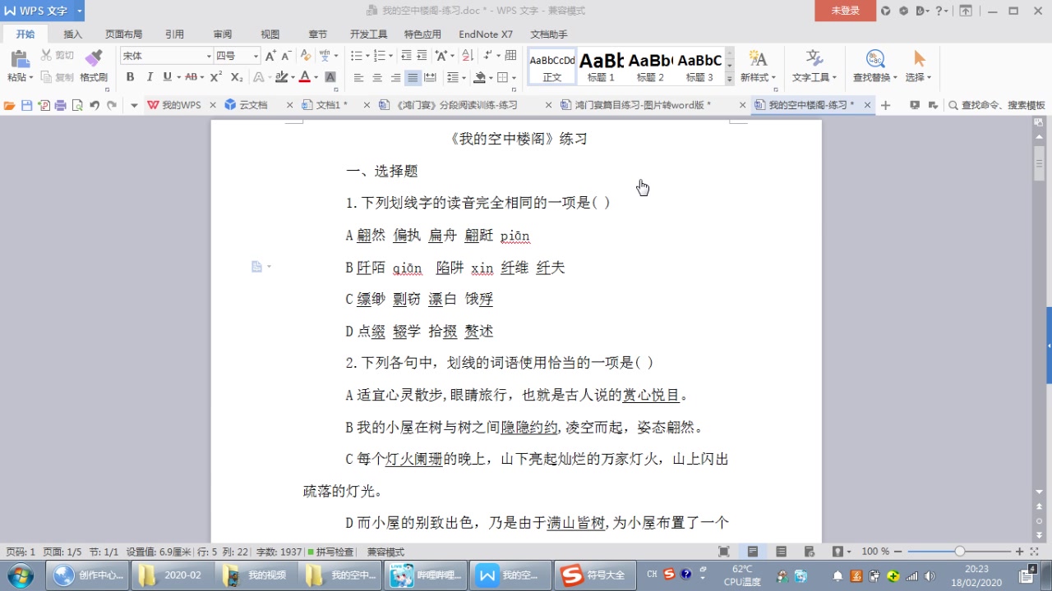Click the clear formatting eraser icon

[x=306, y=56]
